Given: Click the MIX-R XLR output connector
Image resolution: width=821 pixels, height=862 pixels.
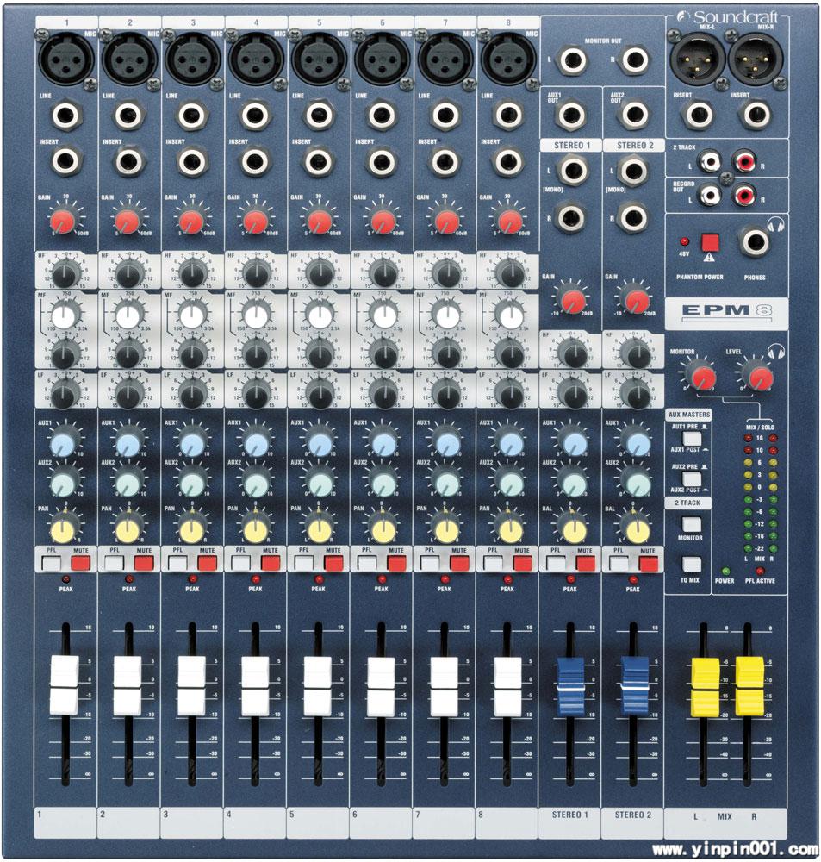Looking at the screenshot, I should pos(756,59).
